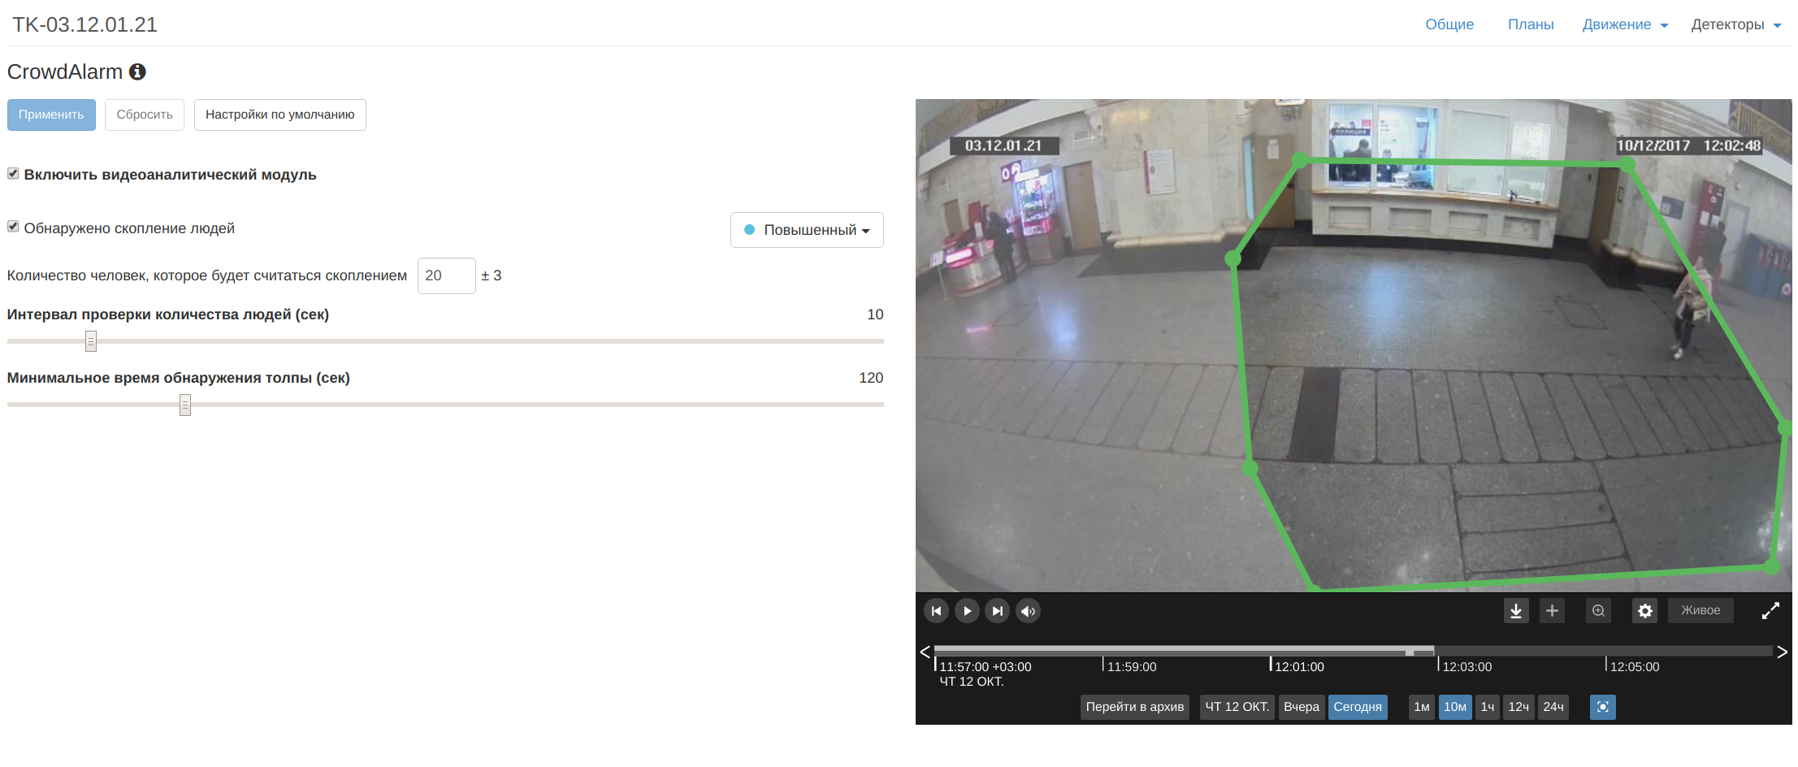Screen dimensions: 1798x767
Task: Toggle the crowd detected checkbox
Action: [13, 227]
